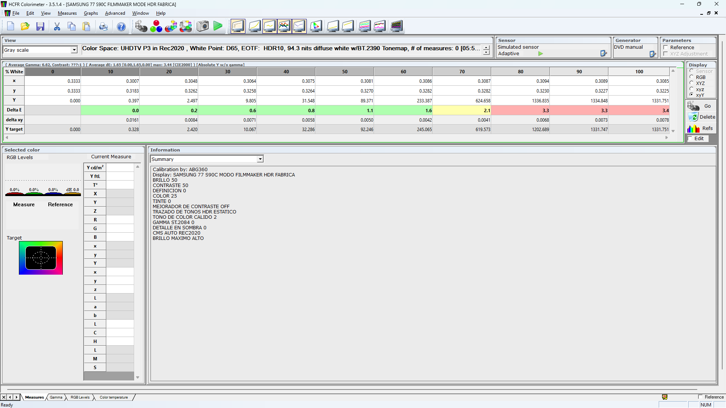The width and height of the screenshot is (726, 408).
Task: Open help with the question mark icon
Action: [121, 26]
